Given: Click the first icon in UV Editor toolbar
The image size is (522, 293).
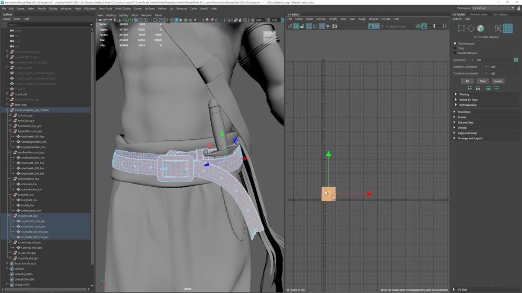Looking at the screenshot, I should (x=290, y=26).
